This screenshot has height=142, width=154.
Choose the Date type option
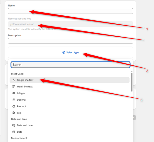[x=70, y=132]
